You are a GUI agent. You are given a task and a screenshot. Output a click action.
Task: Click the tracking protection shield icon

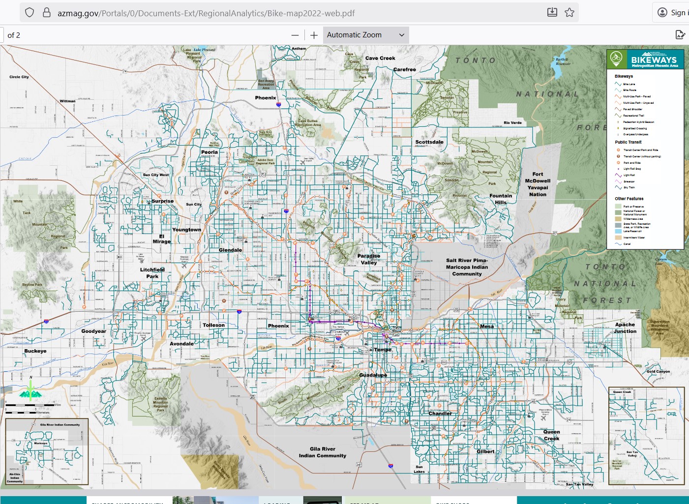coord(30,13)
